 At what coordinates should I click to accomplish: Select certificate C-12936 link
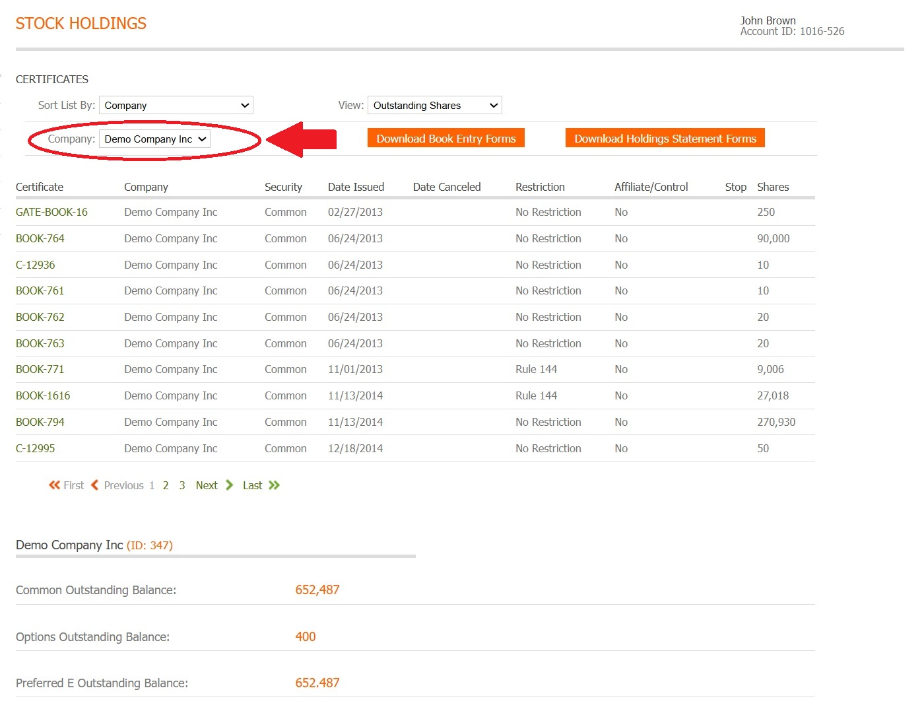click(x=36, y=265)
